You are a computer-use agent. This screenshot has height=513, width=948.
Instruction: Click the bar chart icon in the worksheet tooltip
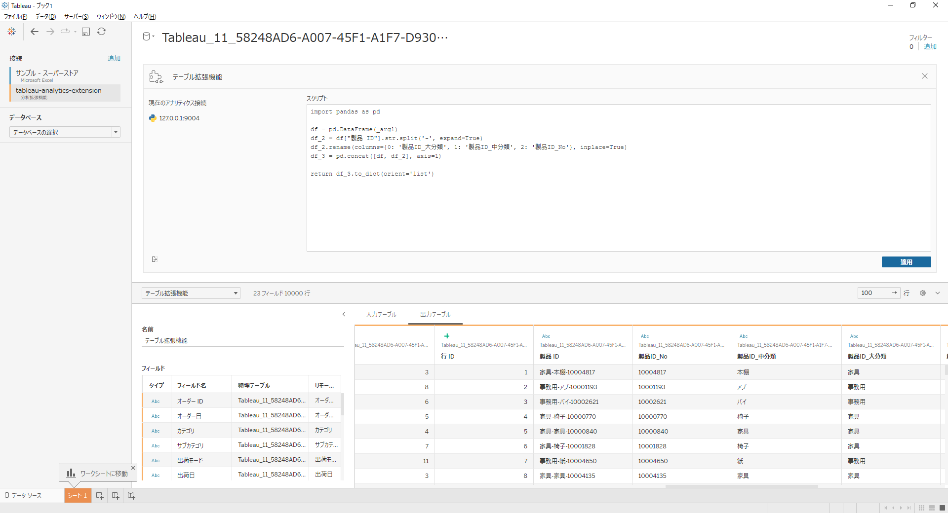[71, 473]
